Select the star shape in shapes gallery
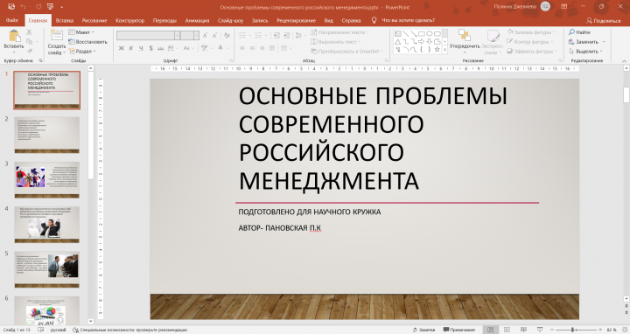 click(437, 49)
